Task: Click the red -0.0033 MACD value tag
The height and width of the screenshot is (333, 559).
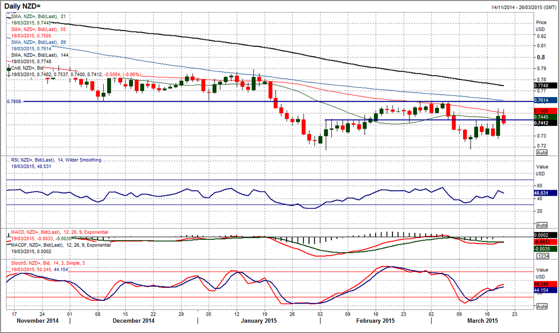Action: click(545, 242)
